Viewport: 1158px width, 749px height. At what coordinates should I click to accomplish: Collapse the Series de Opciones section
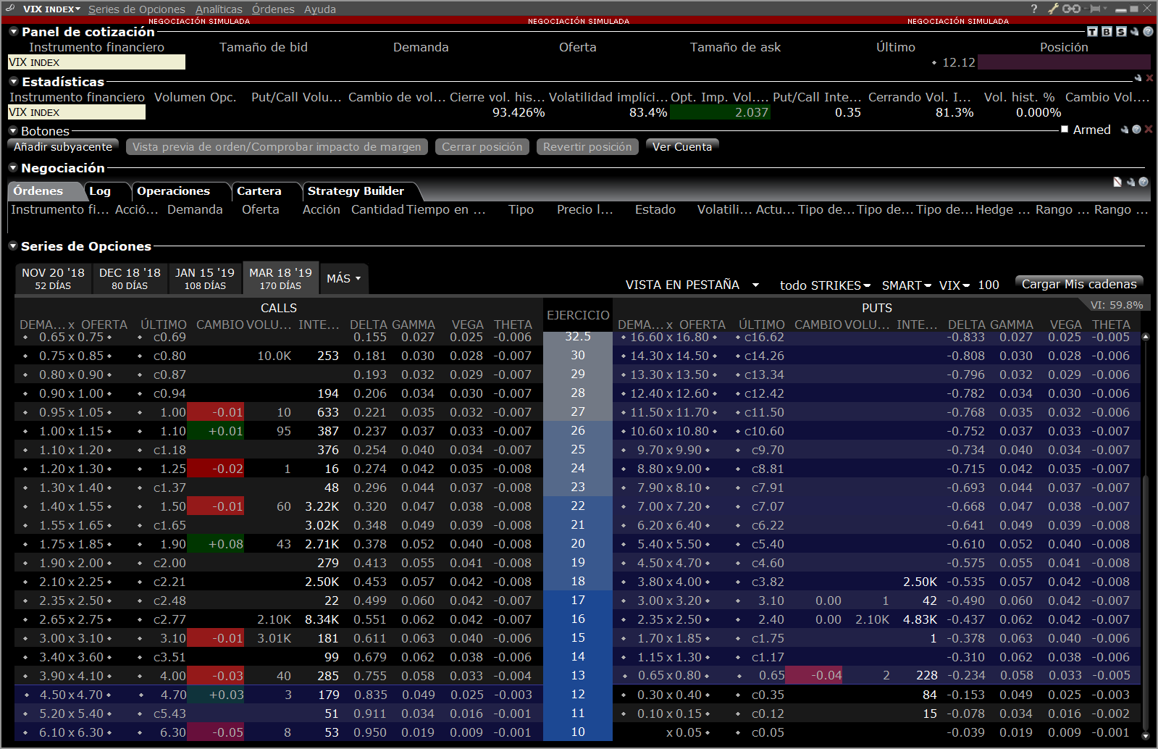click(13, 246)
